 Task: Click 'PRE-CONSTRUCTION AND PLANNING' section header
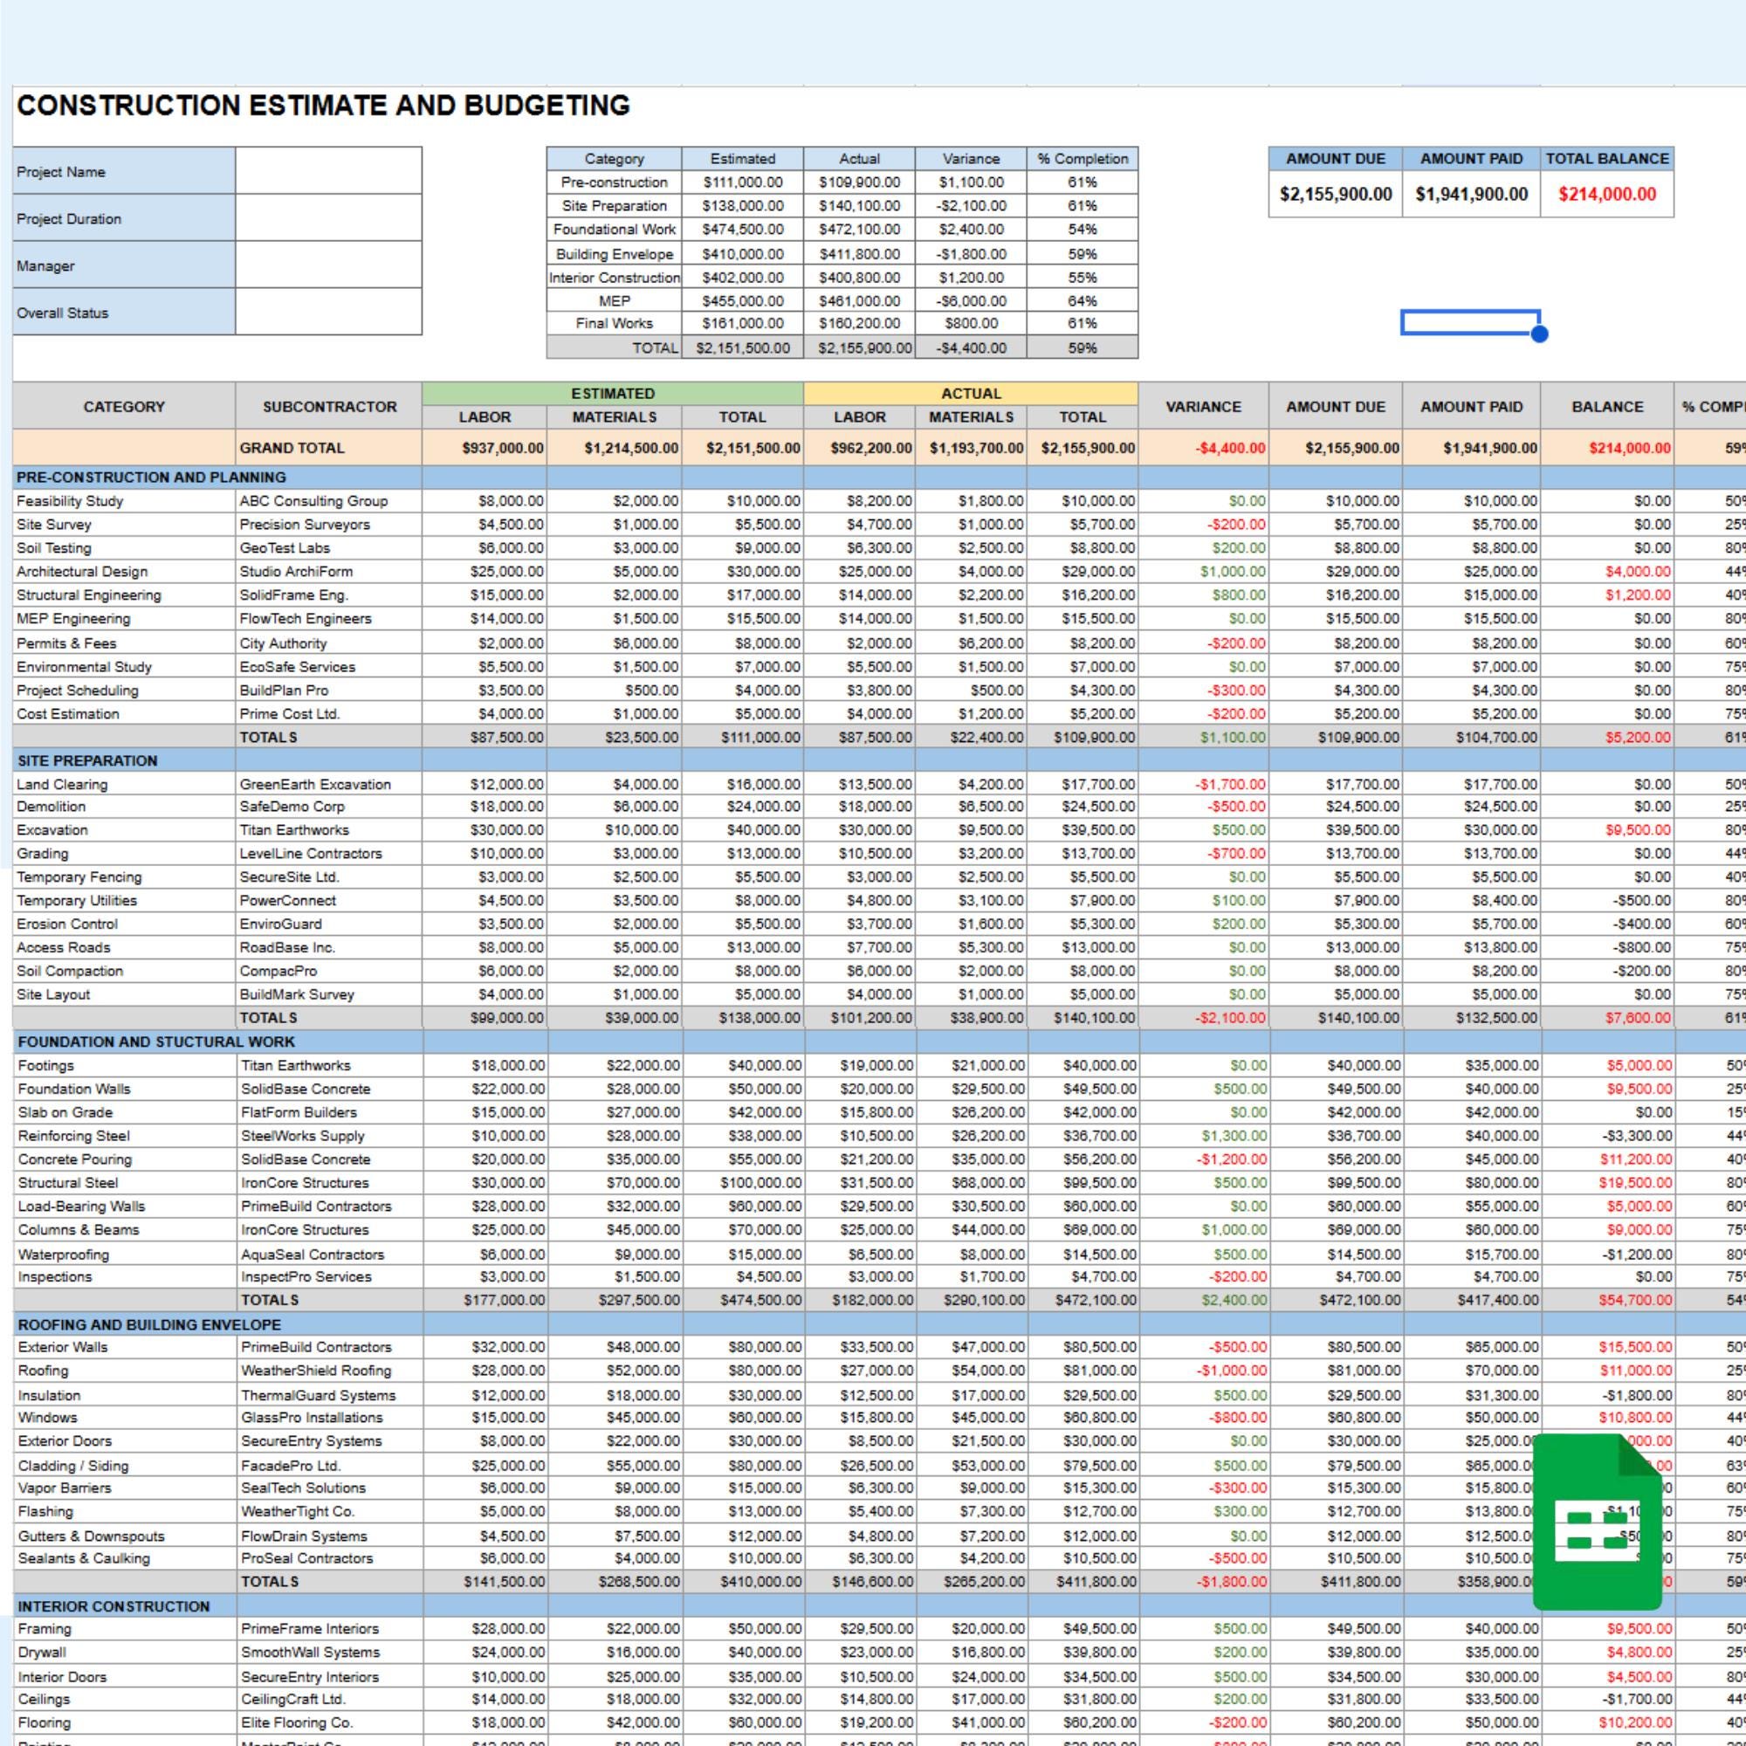[152, 478]
